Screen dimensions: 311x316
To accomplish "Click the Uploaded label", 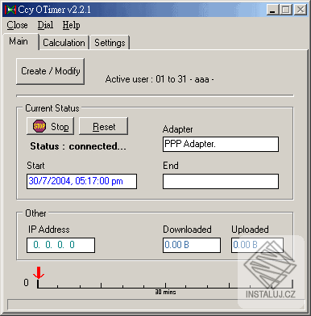I will tap(250, 230).
